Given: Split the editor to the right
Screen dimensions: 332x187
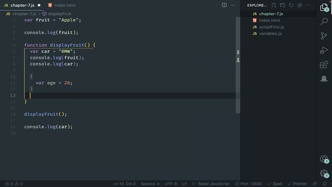Looking at the screenshot, I should (x=224, y=5).
